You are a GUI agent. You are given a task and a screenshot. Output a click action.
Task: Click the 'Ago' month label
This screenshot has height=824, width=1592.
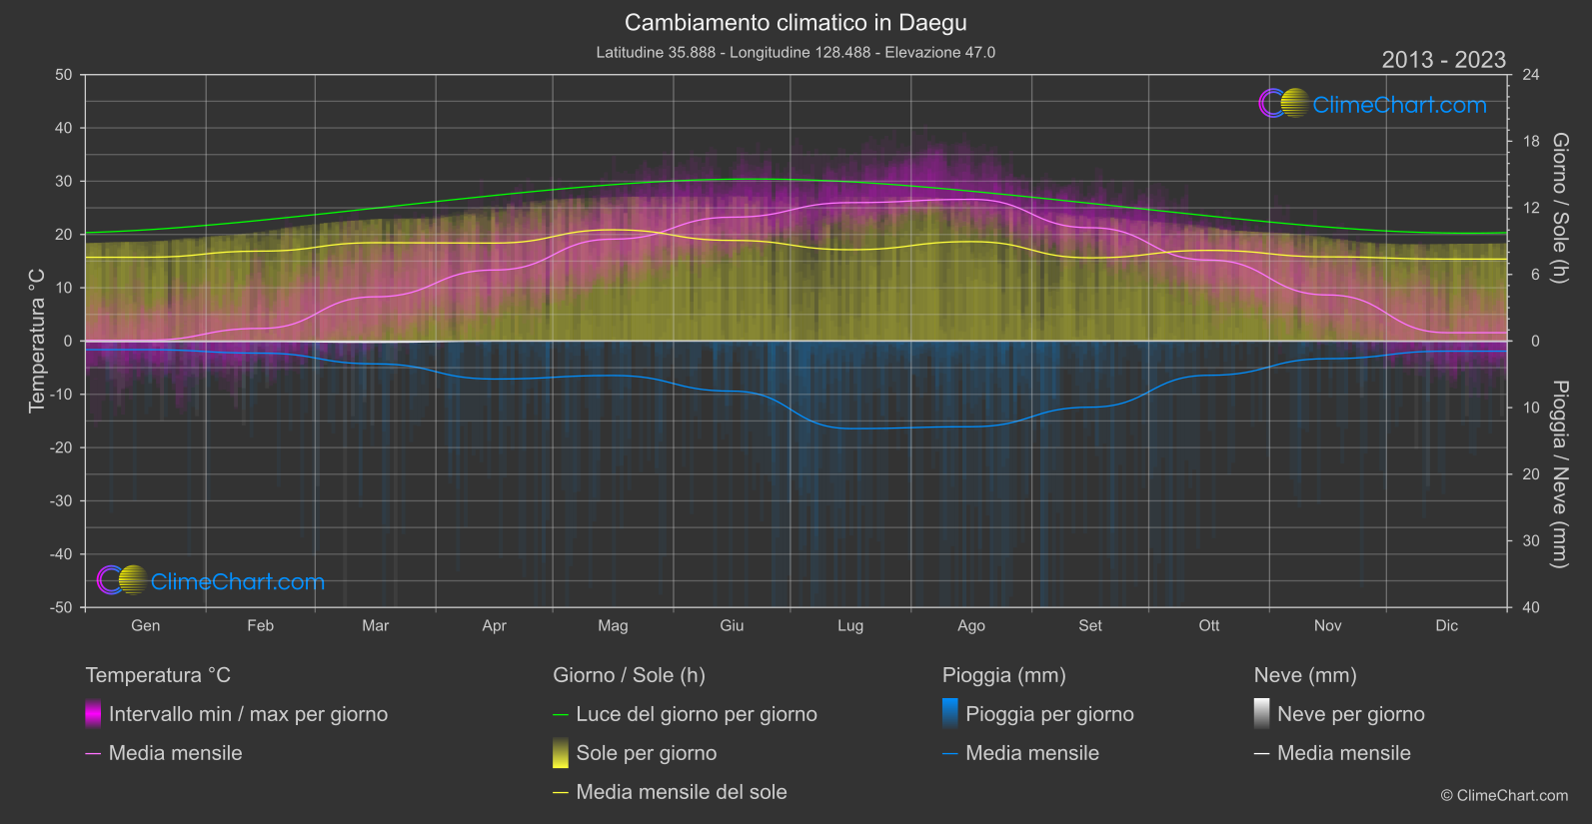coord(971,625)
